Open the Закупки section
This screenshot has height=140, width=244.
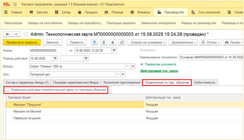point(38,12)
